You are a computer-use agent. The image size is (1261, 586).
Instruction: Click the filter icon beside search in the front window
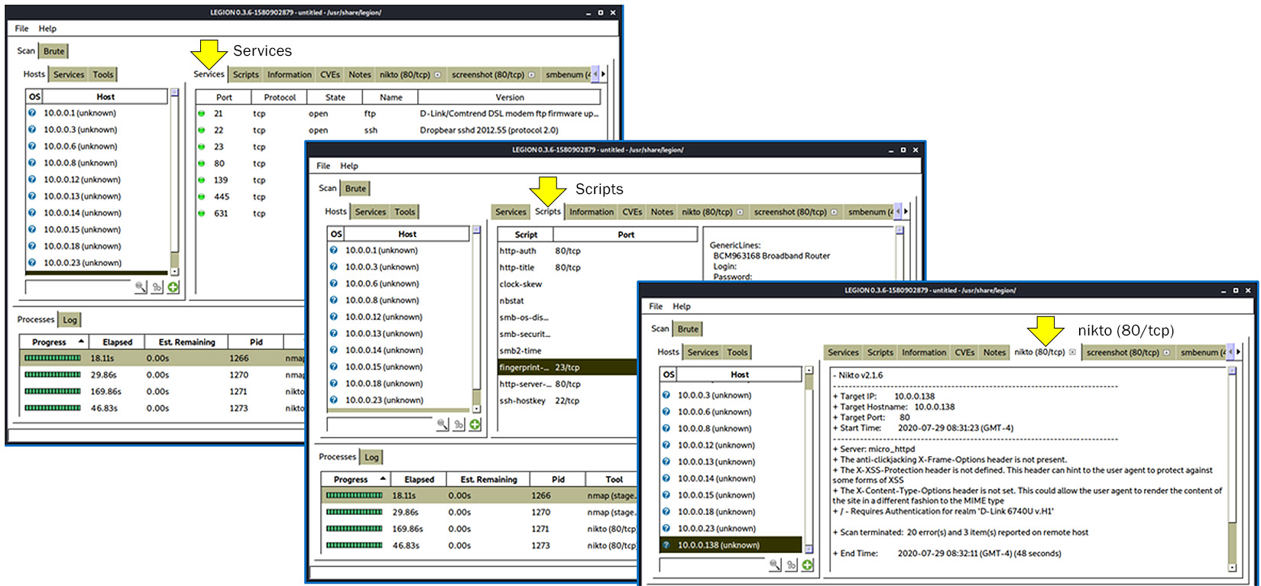coord(791,565)
